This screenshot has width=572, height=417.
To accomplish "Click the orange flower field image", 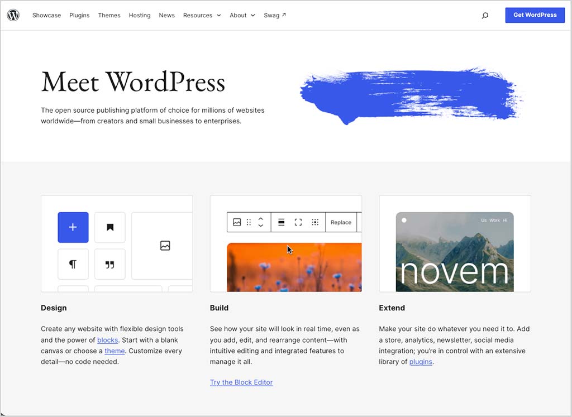I will coord(294,267).
